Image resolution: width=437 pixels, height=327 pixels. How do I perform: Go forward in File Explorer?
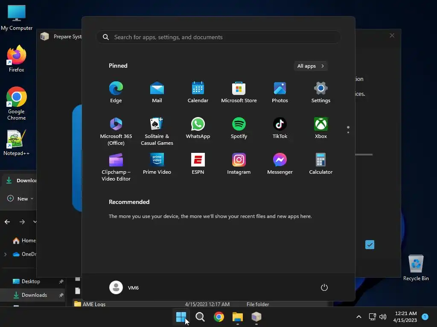(22, 221)
